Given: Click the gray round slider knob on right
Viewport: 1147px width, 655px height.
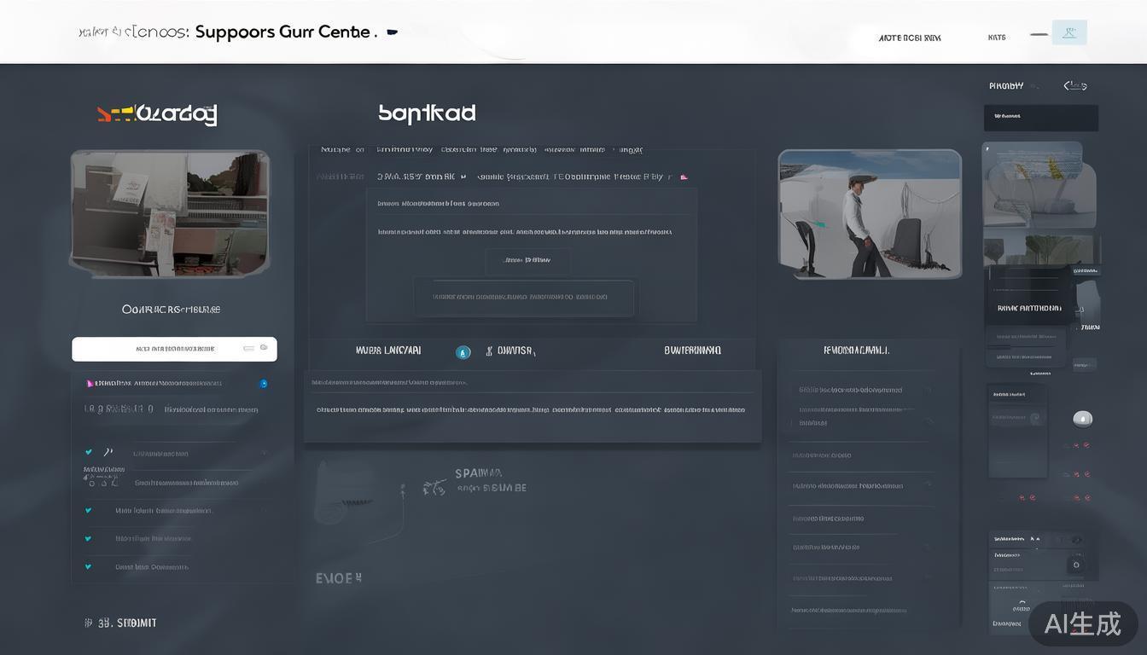Looking at the screenshot, I should coord(1081,419).
